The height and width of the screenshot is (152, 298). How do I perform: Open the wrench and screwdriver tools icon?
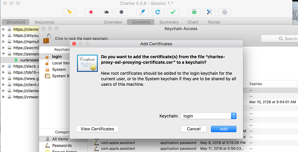tap(209, 12)
